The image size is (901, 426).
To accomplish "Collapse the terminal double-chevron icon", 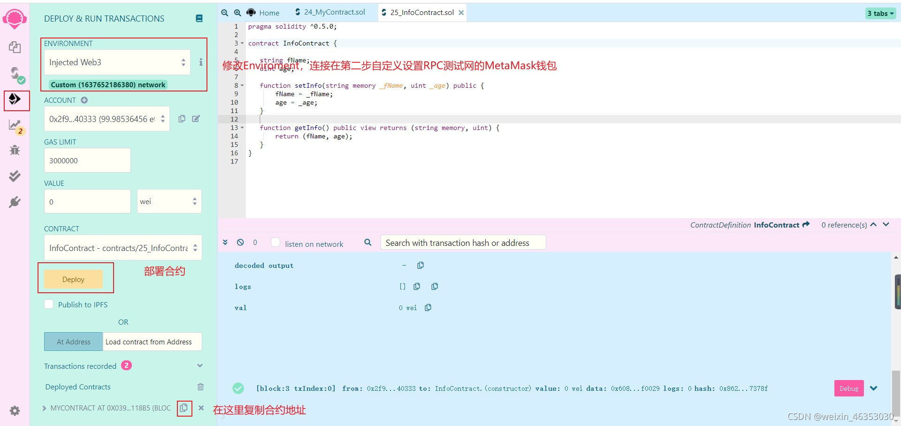I will [225, 242].
